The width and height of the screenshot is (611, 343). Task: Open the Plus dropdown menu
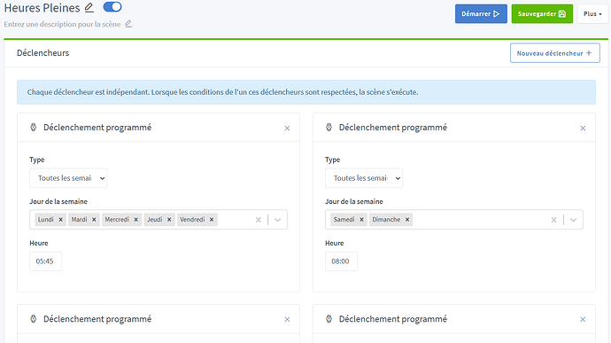(x=592, y=13)
